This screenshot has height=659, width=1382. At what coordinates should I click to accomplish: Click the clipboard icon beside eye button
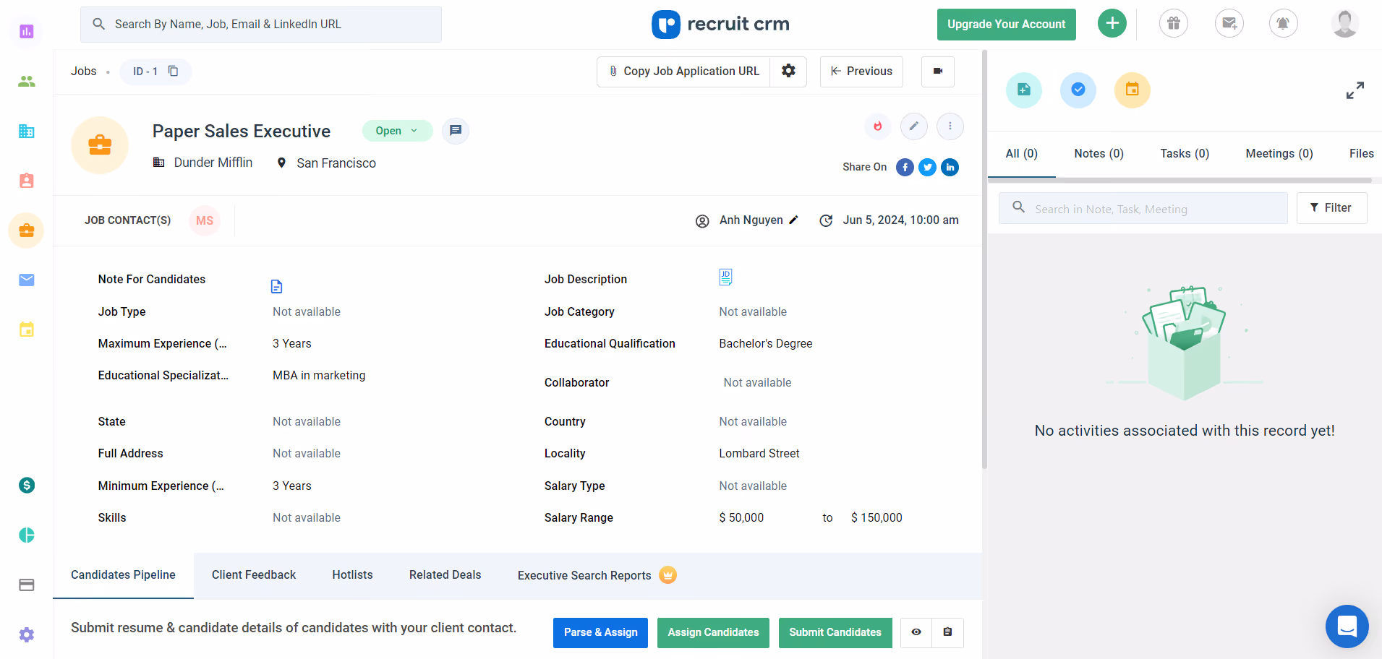click(x=947, y=632)
